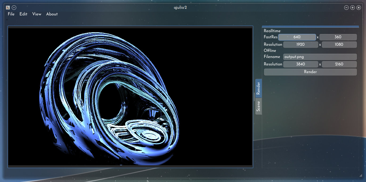Close the qjulia2 window

[359, 7]
